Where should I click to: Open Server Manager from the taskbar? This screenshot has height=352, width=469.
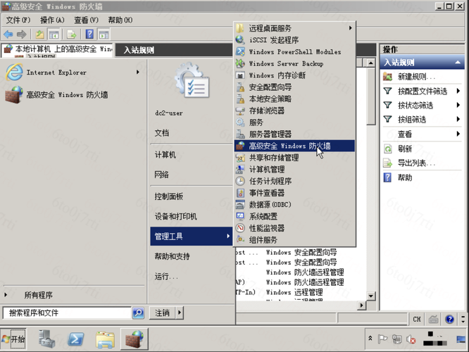[x=46, y=339]
